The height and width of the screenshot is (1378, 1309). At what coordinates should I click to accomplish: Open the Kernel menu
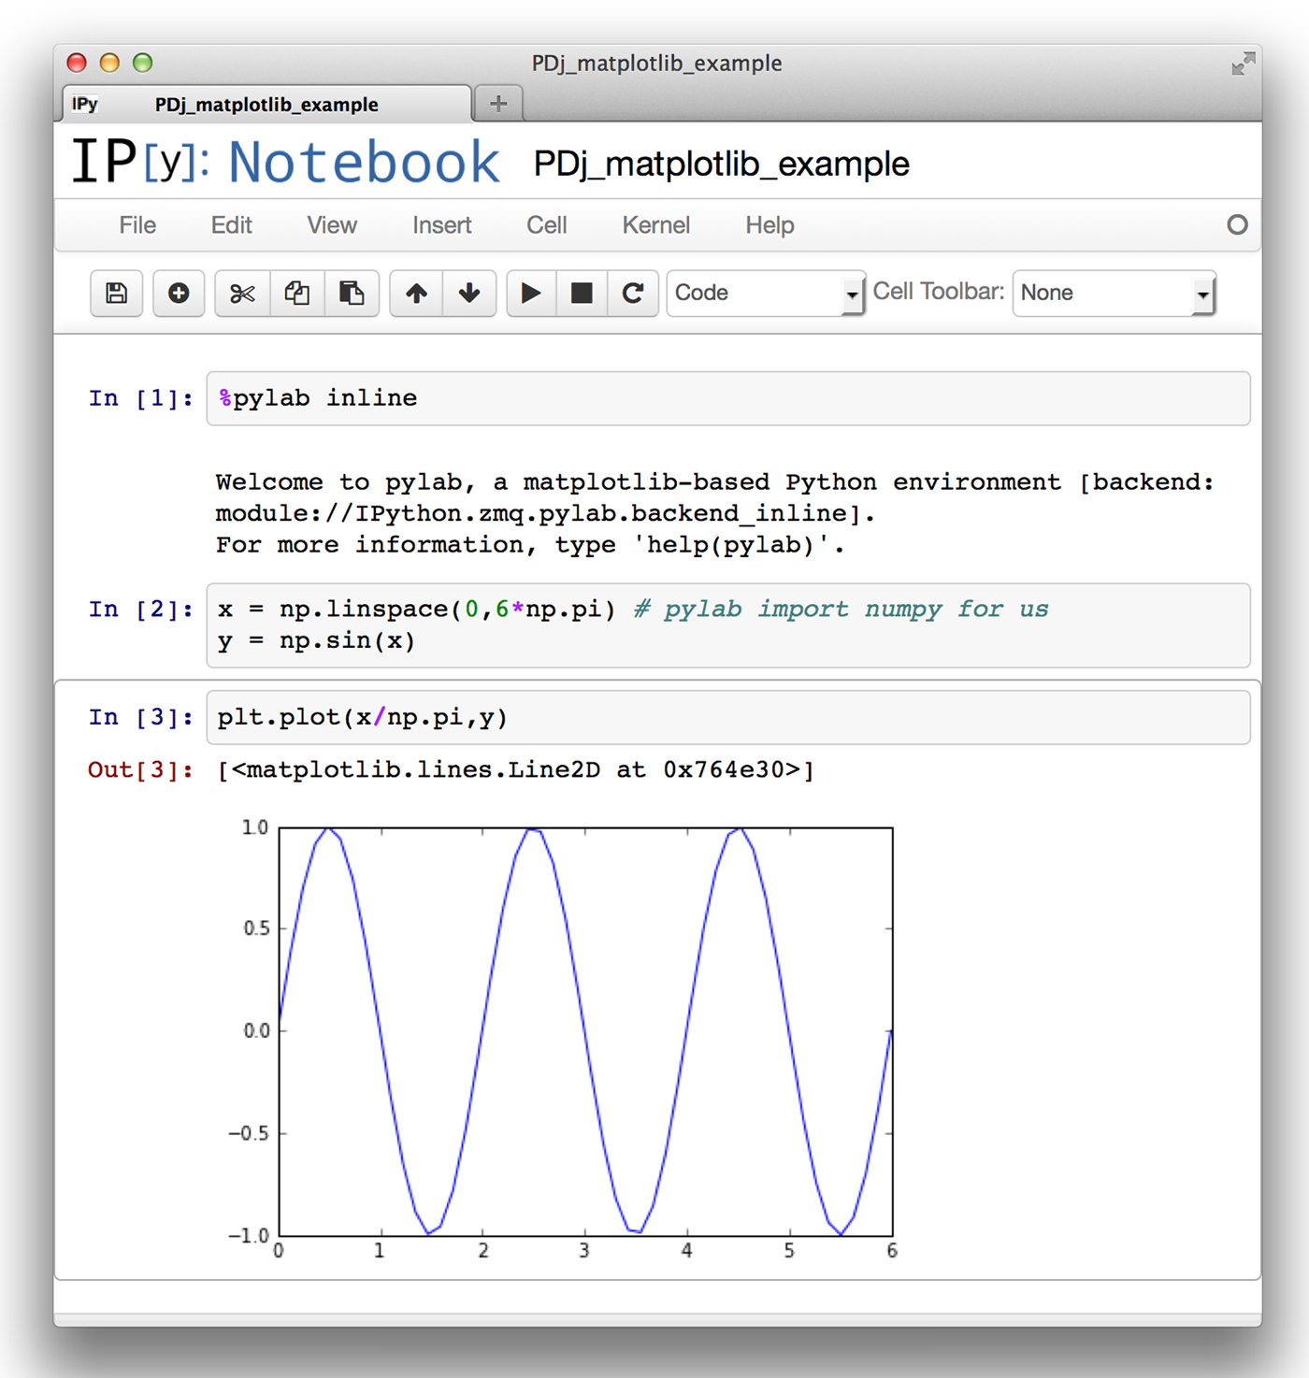655,225
